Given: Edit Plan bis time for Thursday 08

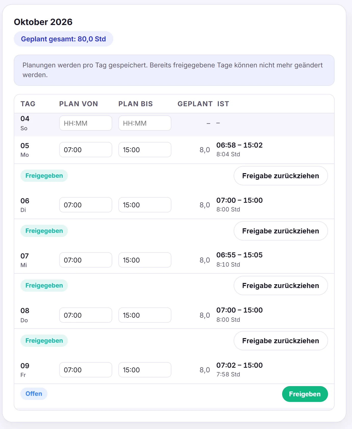Looking at the screenshot, I should pyautogui.click(x=145, y=315).
